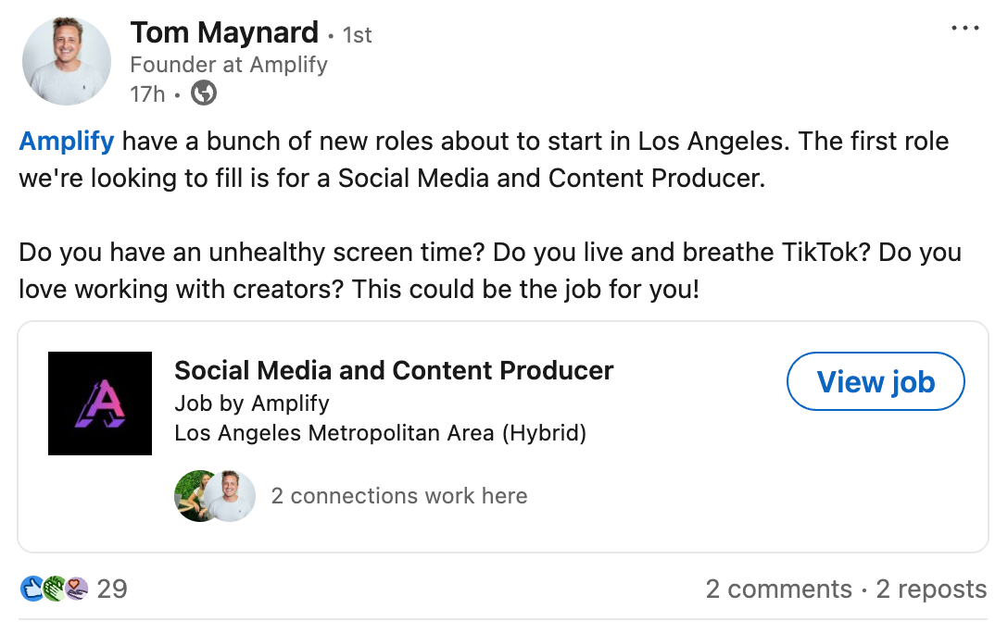Open the blue Amplify company link
The image size is (1008, 633).
click(66, 141)
